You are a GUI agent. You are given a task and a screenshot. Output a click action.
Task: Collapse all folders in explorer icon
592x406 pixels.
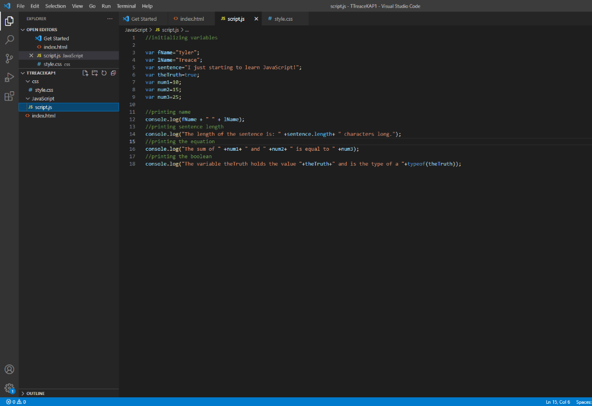tap(113, 73)
